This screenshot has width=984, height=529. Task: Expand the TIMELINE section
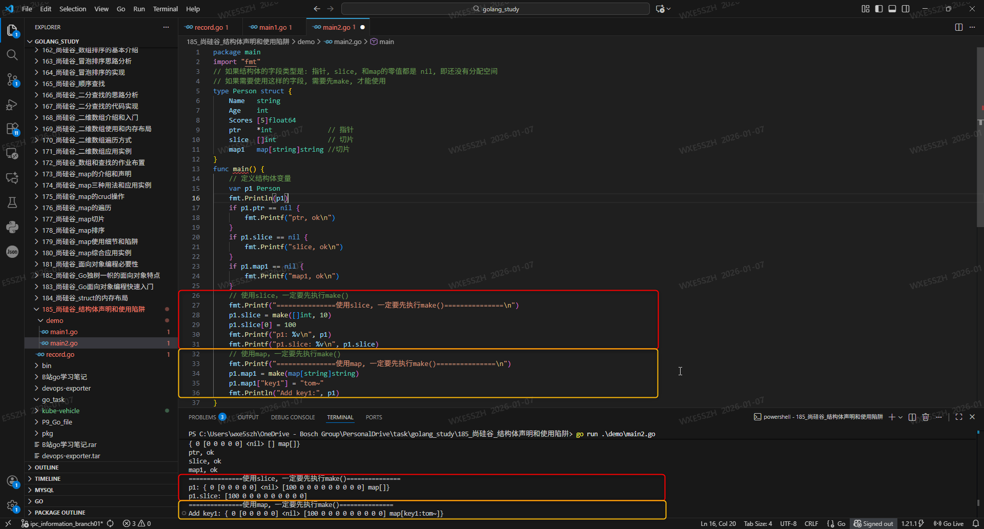click(101, 479)
